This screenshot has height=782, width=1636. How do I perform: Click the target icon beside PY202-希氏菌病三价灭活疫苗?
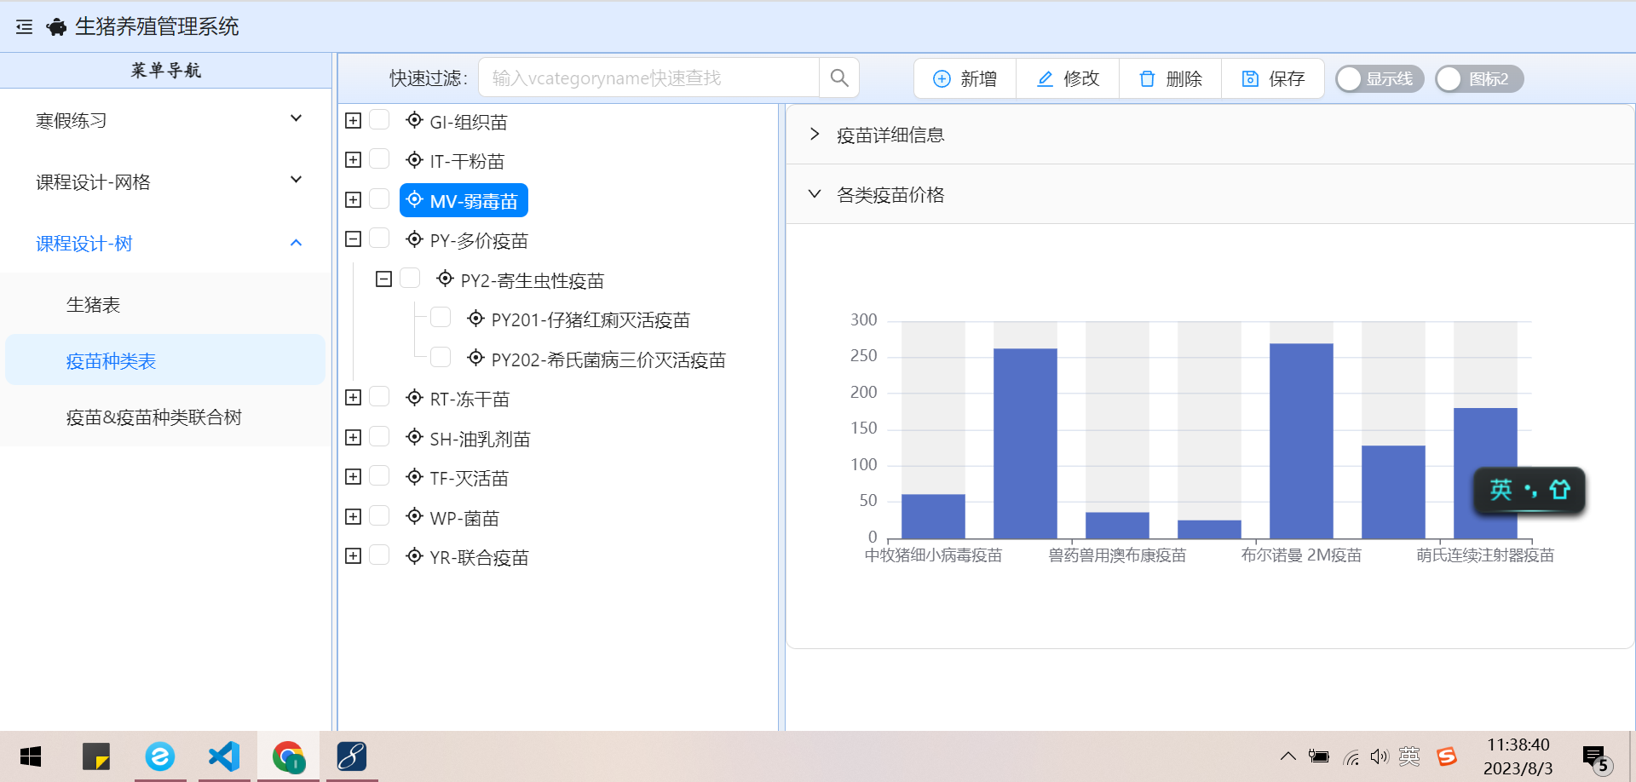(475, 358)
